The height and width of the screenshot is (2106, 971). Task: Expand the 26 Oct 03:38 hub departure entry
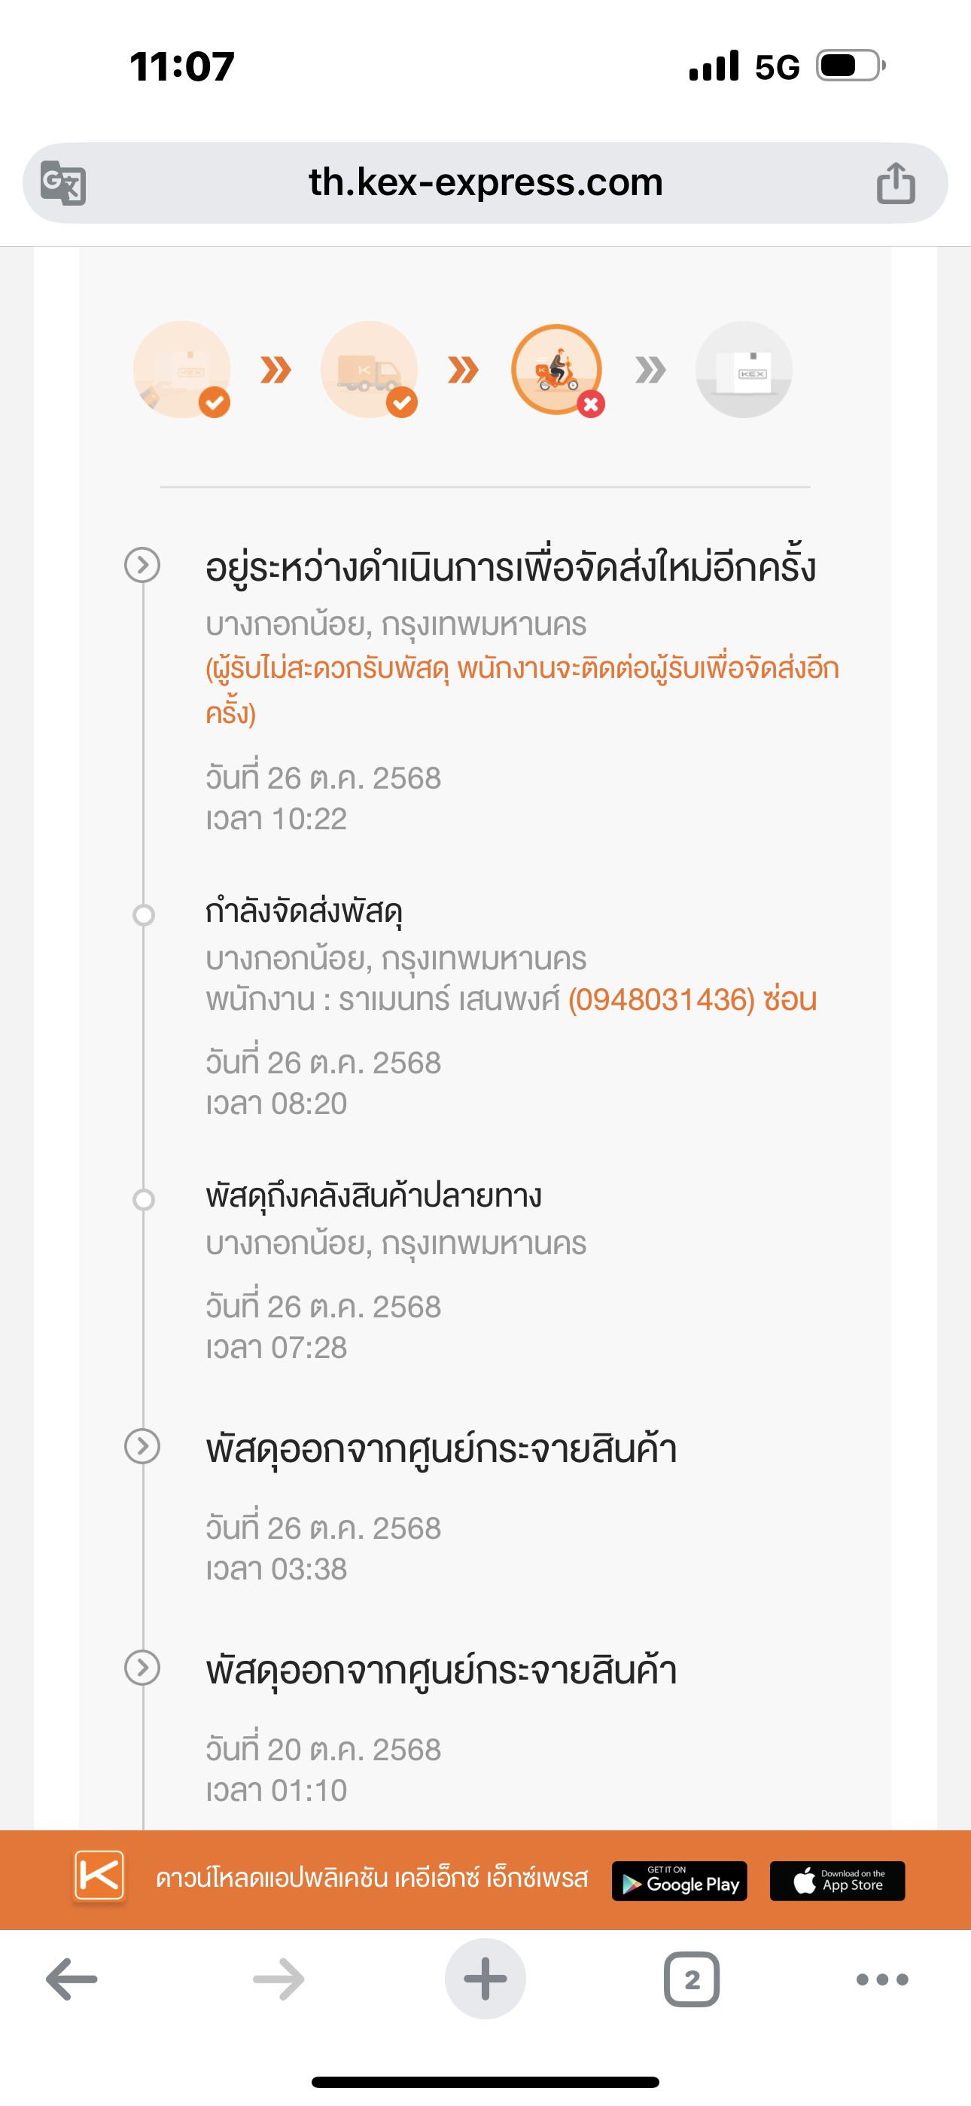142,1446
